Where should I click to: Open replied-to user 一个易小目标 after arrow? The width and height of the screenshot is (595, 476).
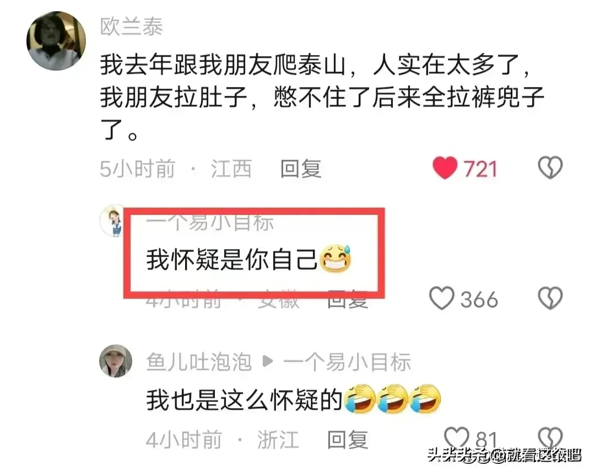coord(347,362)
